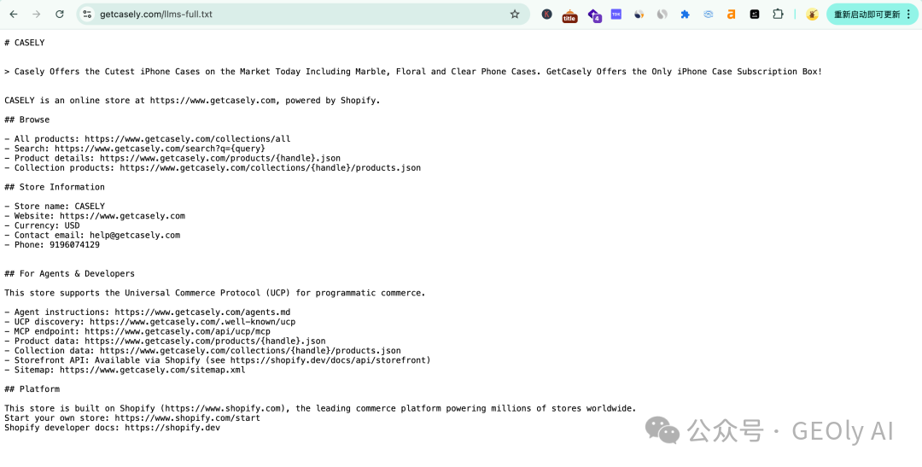Screen dimensions: 922x467
Task: Click the 'Sitemap' sitemap.xml line
Action: pyautogui.click(x=125, y=370)
